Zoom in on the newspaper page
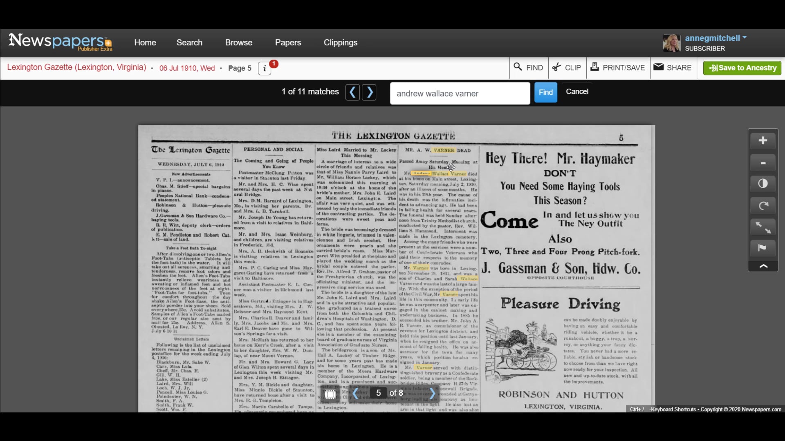The height and width of the screenshot is (441, 785). (763, 140)
